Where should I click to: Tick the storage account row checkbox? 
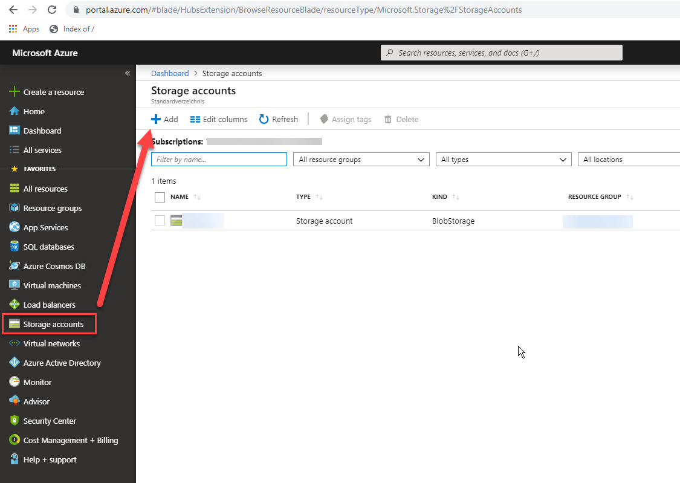(x=160, y=220)
